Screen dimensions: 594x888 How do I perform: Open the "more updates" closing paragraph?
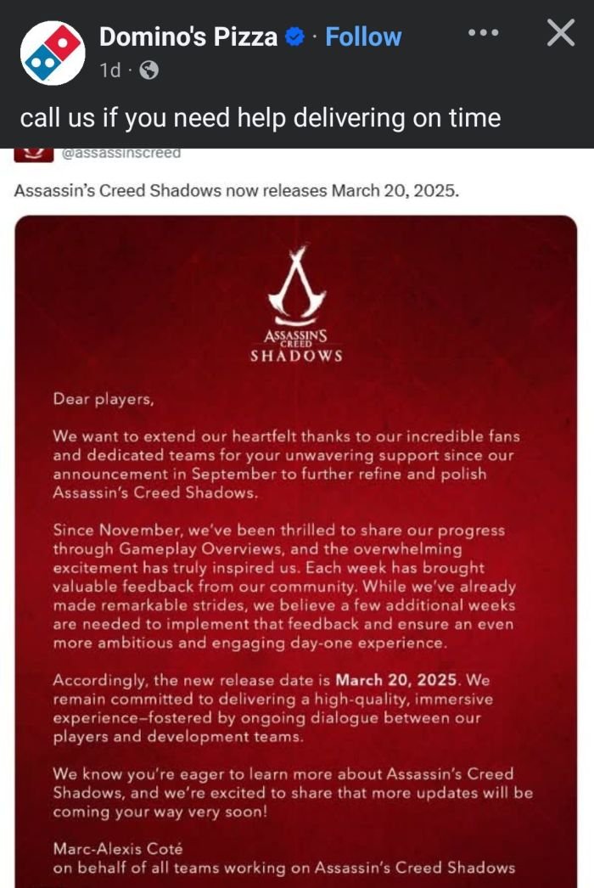[x=293, y=793]
